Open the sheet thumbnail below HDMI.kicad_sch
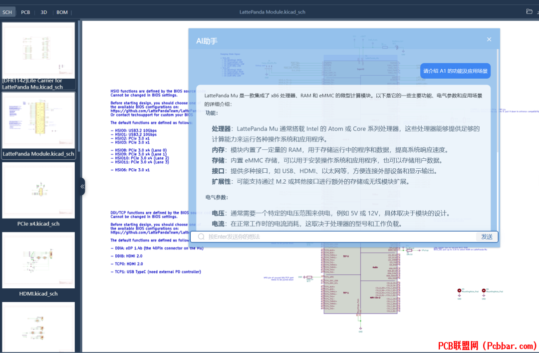This screenshot has height=353, width=539. click(38, 327)
